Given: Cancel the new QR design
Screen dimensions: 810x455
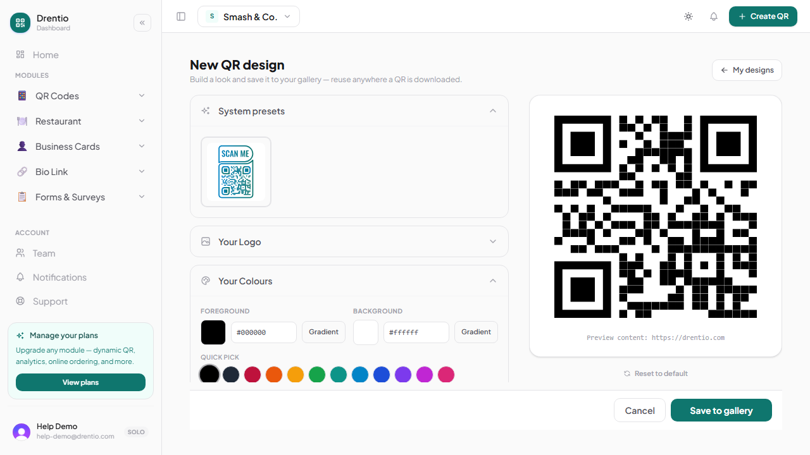Looking at the screenshot, I should (640, 411).
